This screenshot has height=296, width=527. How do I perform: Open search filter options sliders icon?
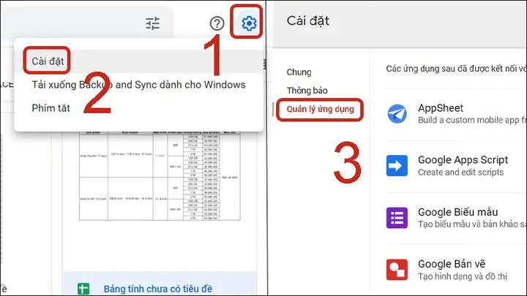click(x=152, y=23)
